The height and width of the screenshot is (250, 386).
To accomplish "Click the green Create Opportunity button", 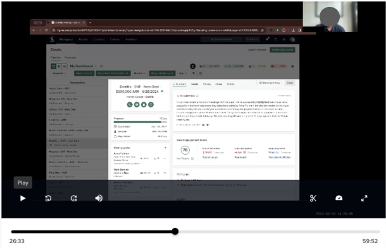I will click(x=282, y=50).
